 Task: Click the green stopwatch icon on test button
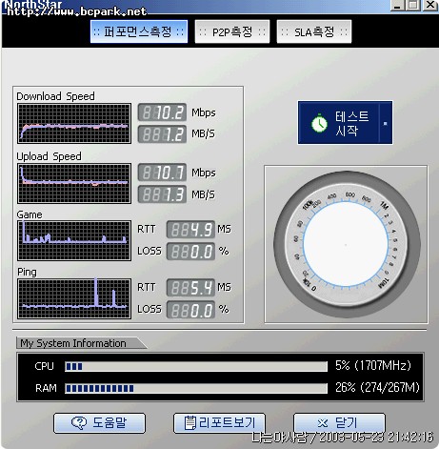point(319,123)
